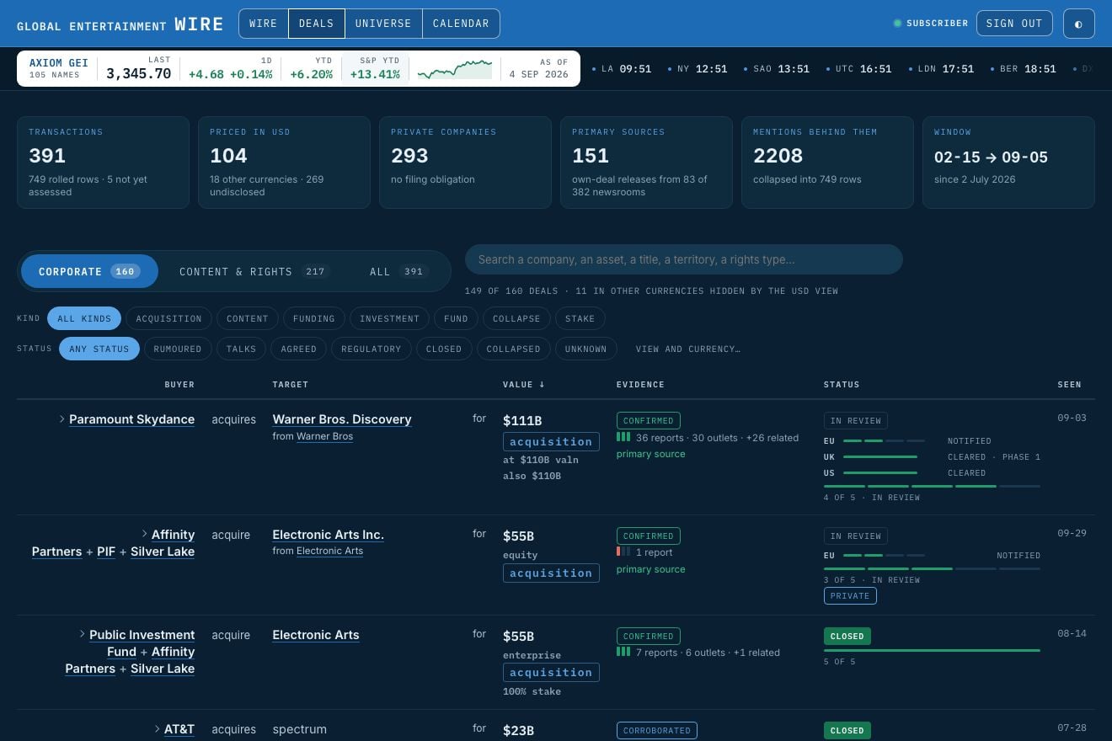Filter status by Rumoured
The image size is (1112, 741).
click(x=177, y=349)
